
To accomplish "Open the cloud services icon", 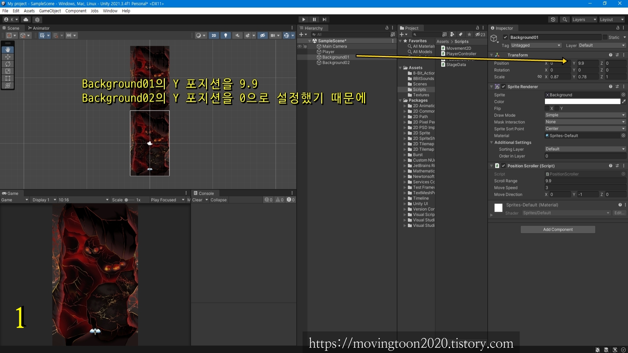I will click(26, 20).
